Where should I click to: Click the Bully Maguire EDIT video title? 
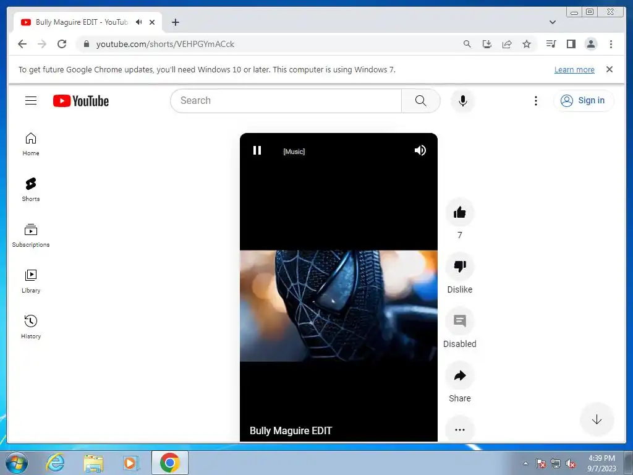(x=291, y=430)
